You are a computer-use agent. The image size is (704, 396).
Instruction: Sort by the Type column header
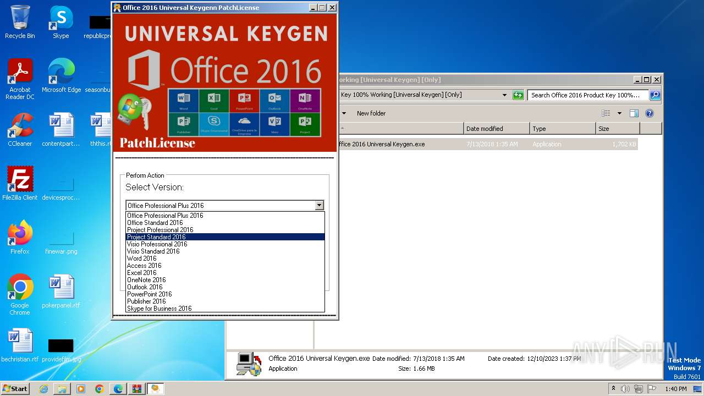coord(563,129)
